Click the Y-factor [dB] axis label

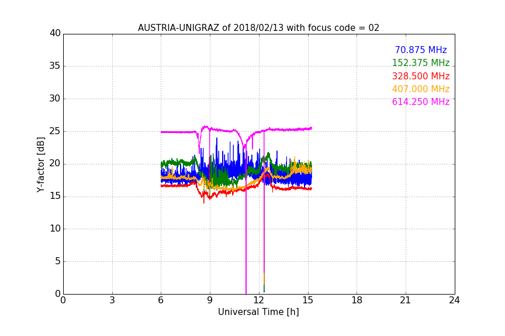pyautogui.click(x=40, y=164)
